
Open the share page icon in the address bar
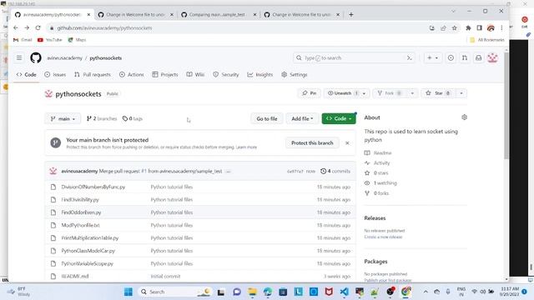point(443,27)
